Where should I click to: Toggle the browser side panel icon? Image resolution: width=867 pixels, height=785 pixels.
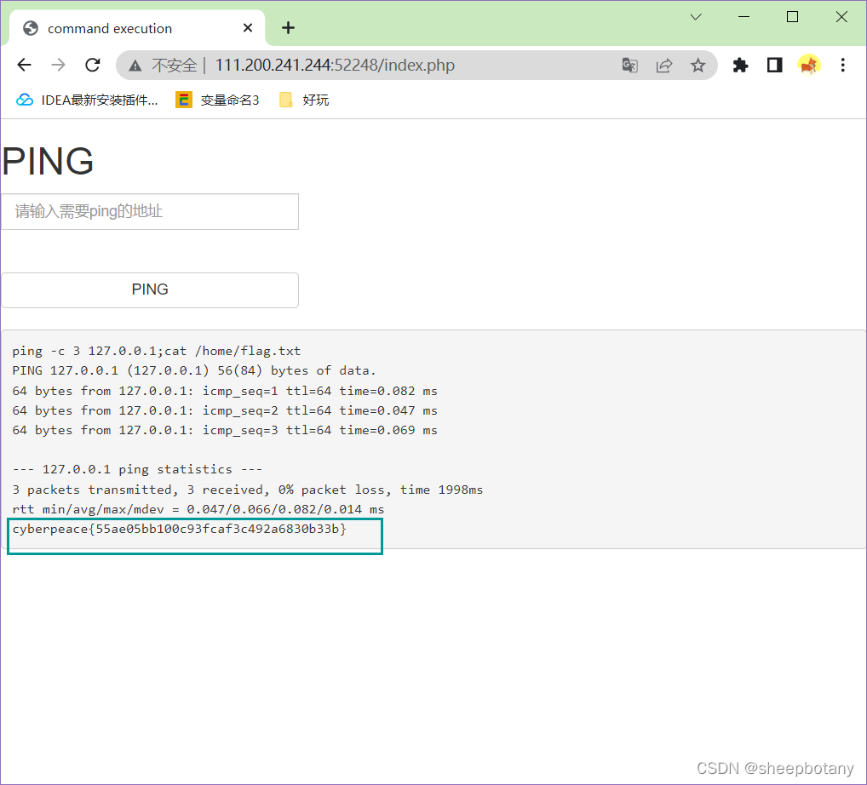[x=775, y=66]
